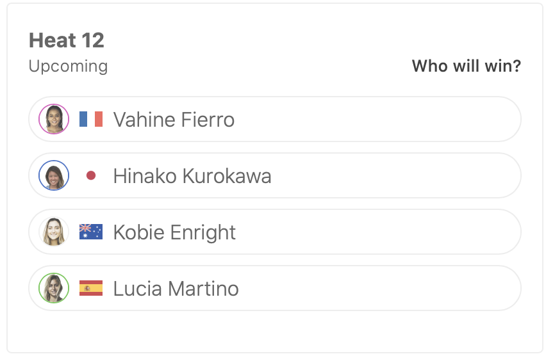Click Kobie Enright's avatar photo
Screen dimensions: 546x361
pos(54,232)
